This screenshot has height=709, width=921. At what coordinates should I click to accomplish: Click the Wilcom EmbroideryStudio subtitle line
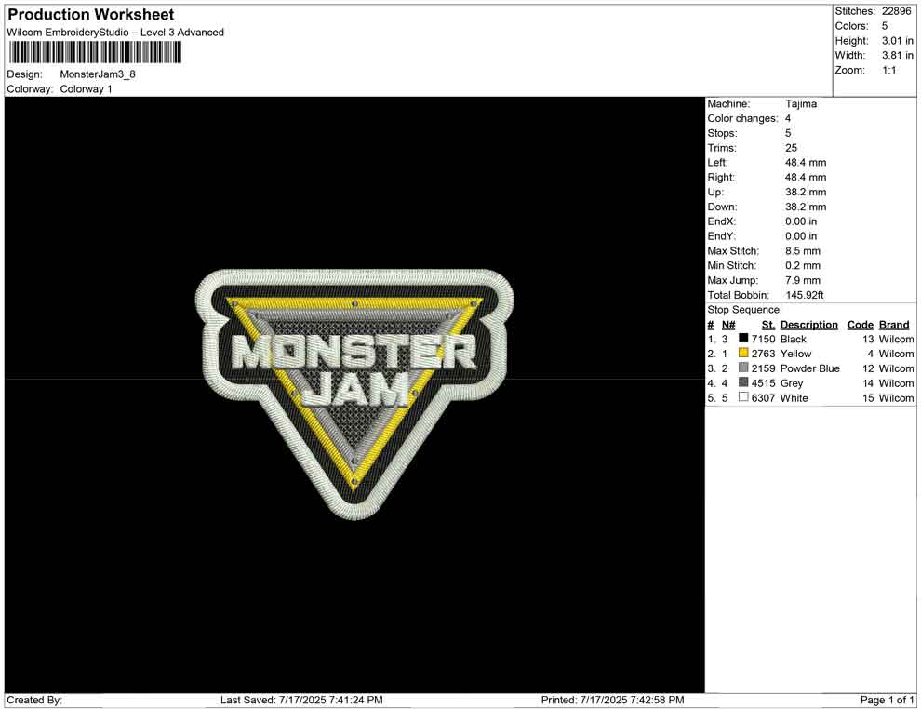(115, 33)
